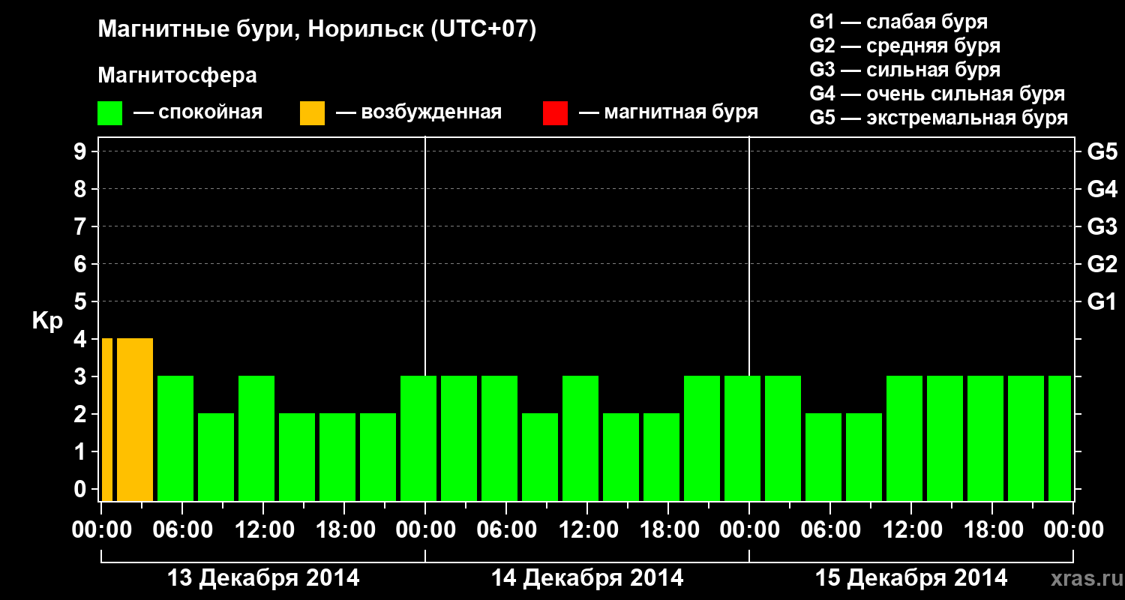Screen dimensions: 1125x600
Task: Click the green bar crossing midnight into 14 December
Action: [x=418, y=438]
